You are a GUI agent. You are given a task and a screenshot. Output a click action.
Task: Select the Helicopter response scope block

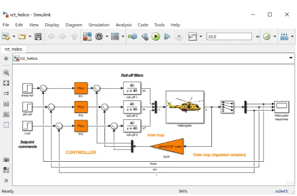pos(281,107)
